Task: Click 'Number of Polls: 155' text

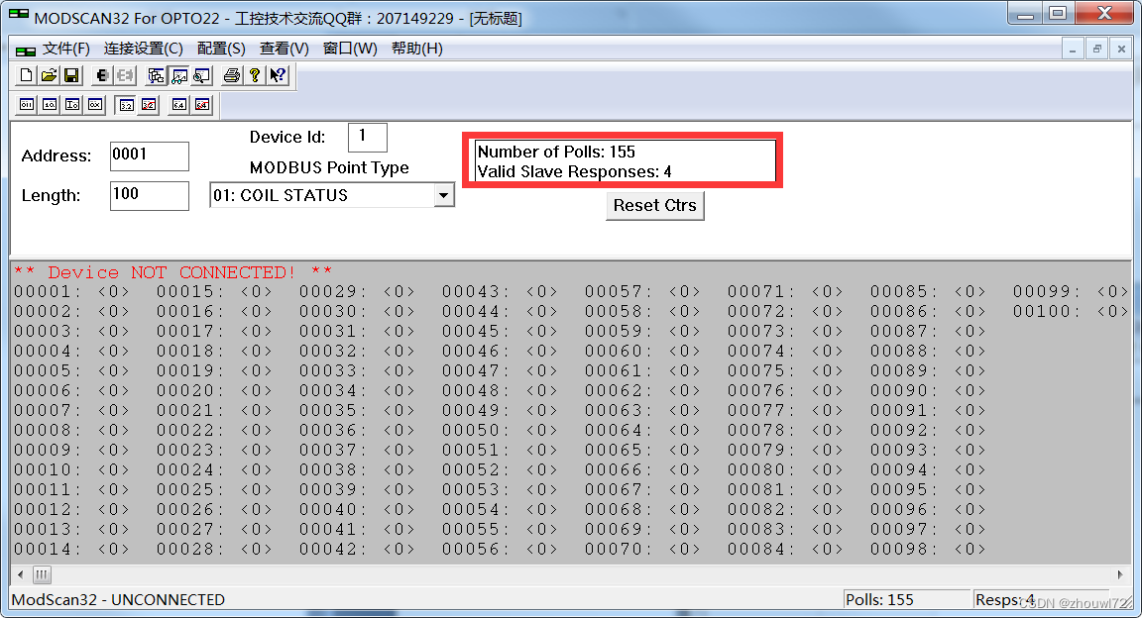Action: [x=556, y=152]
